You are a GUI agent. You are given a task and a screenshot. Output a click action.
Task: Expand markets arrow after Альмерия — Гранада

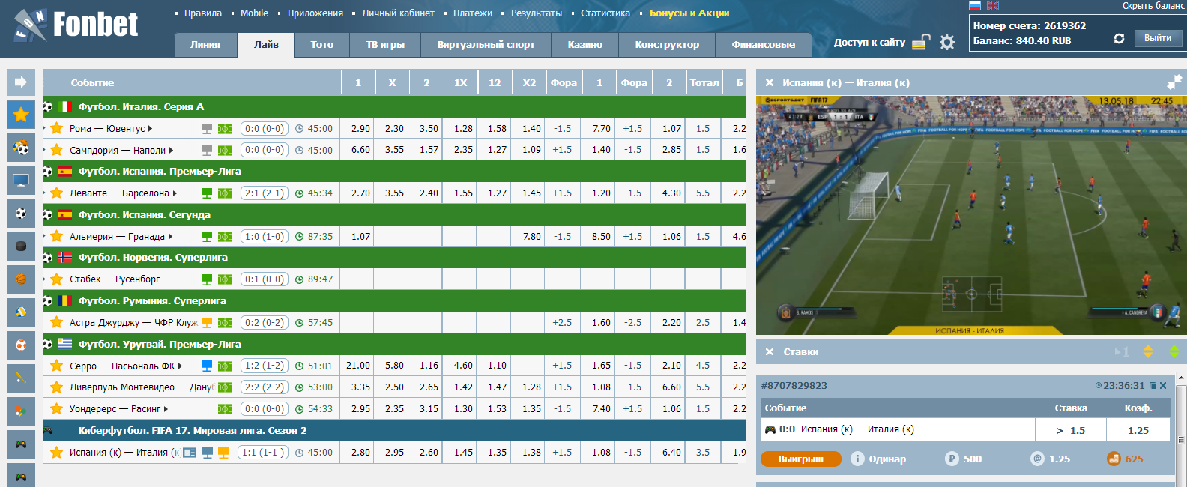tap(170, 237)
